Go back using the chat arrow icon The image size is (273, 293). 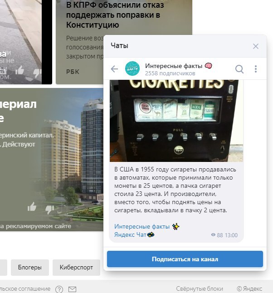click(x=114, y=69)
